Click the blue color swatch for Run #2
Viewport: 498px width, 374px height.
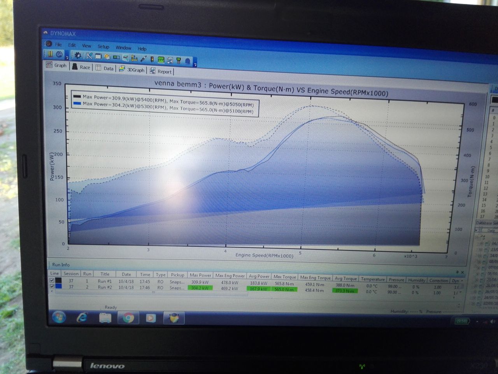(x=58, y=286)
